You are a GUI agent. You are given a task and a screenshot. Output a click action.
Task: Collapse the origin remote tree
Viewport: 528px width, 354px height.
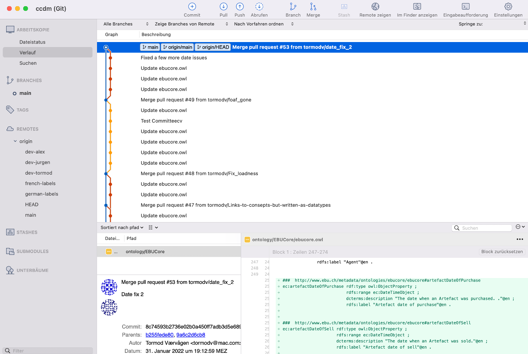15,141
